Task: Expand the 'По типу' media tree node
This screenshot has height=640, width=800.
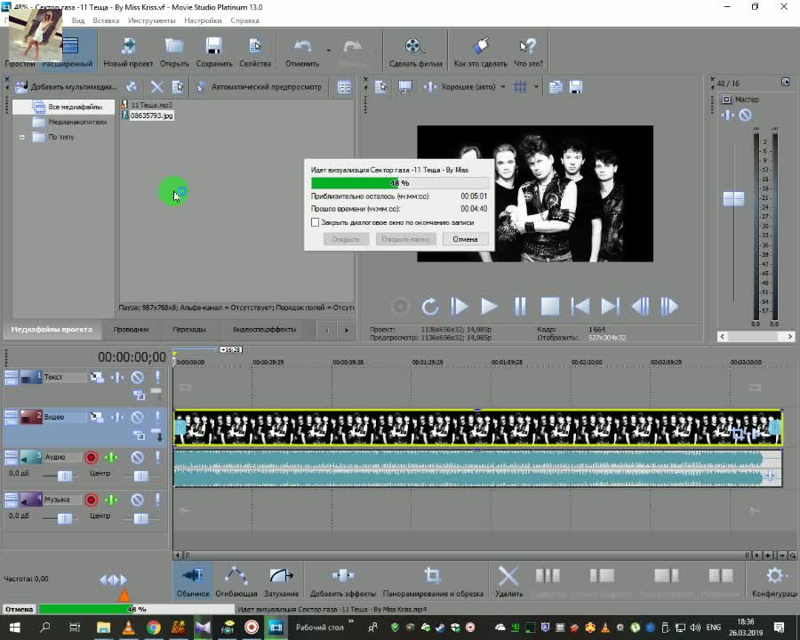Action: click(x=22, y=138)
